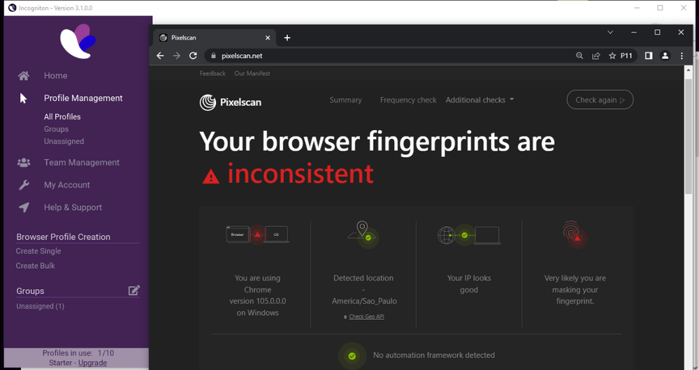Click the red fingerprint masking icon

(x=574, y=233)
